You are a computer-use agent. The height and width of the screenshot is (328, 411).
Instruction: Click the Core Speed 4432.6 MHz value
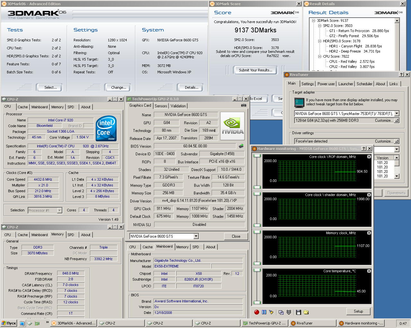pos(43,179)
